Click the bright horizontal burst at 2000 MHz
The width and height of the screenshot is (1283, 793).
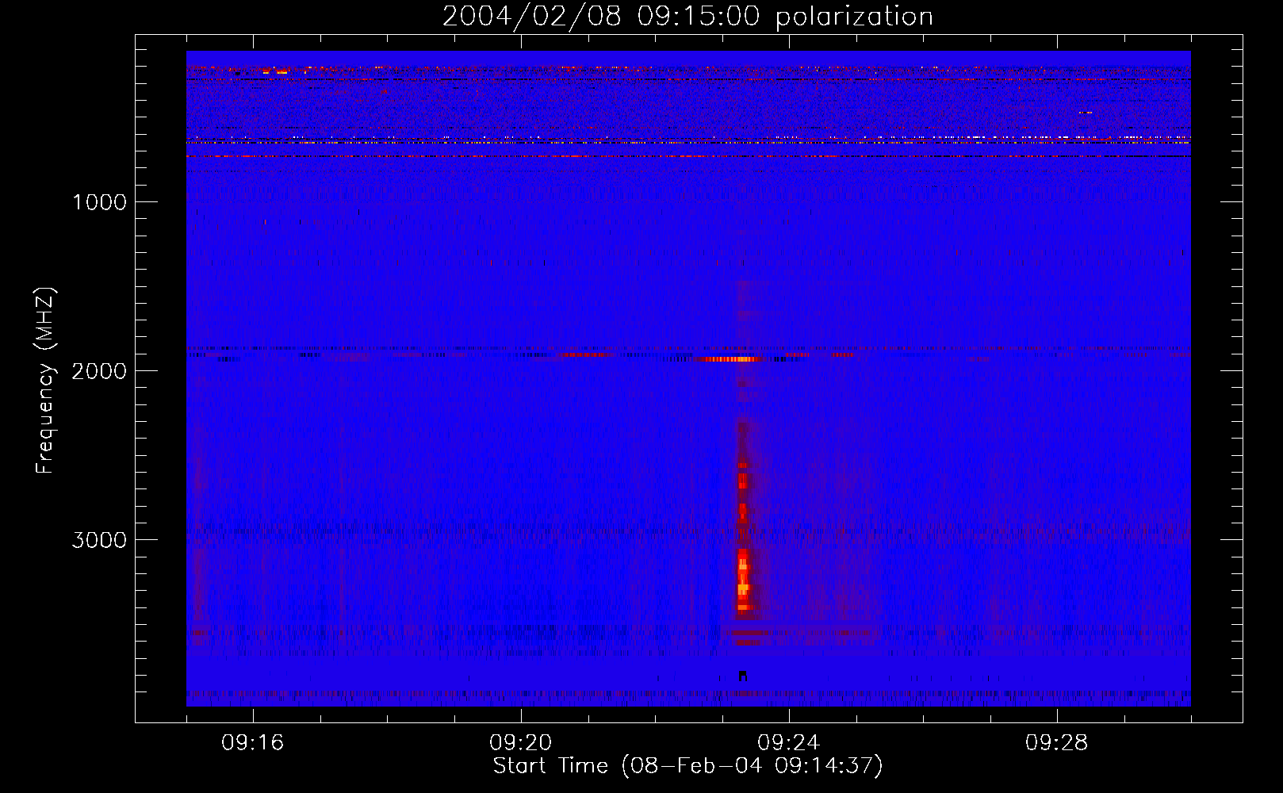click(x=730, y=359)
